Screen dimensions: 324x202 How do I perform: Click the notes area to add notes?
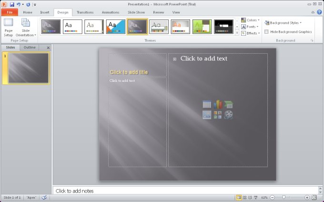(185, 191)
